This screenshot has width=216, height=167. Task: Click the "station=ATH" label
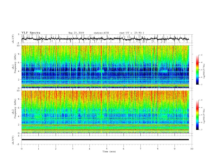pyautogui.click(x=101, y=33)
